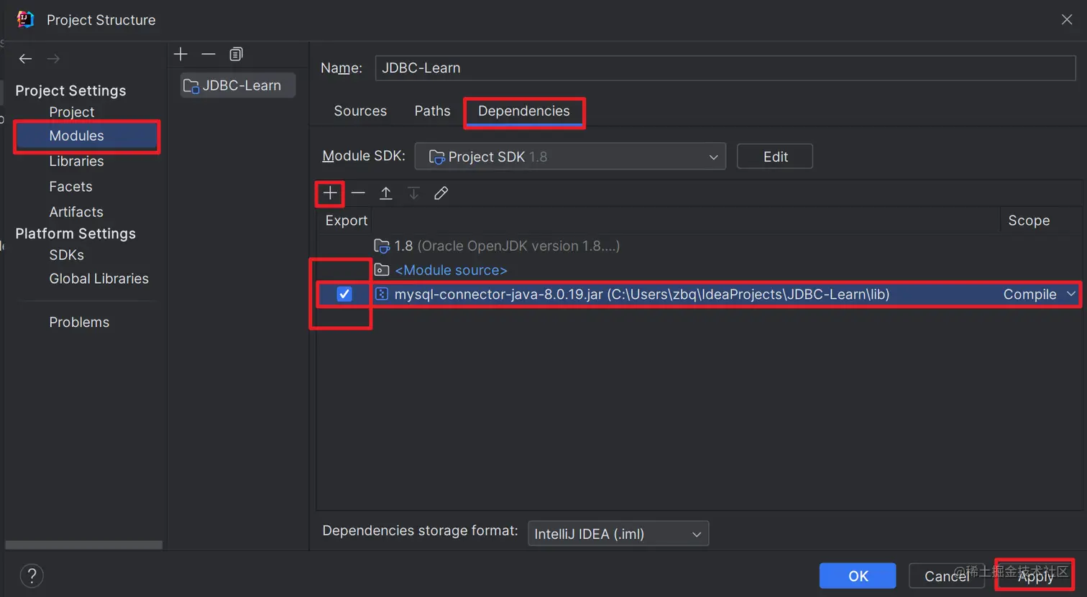The width and height of the screenshot is (1087, 597).
Task: Open Compile scope dropdown for mysql-connector
Action: click(x=1040, y=295)
